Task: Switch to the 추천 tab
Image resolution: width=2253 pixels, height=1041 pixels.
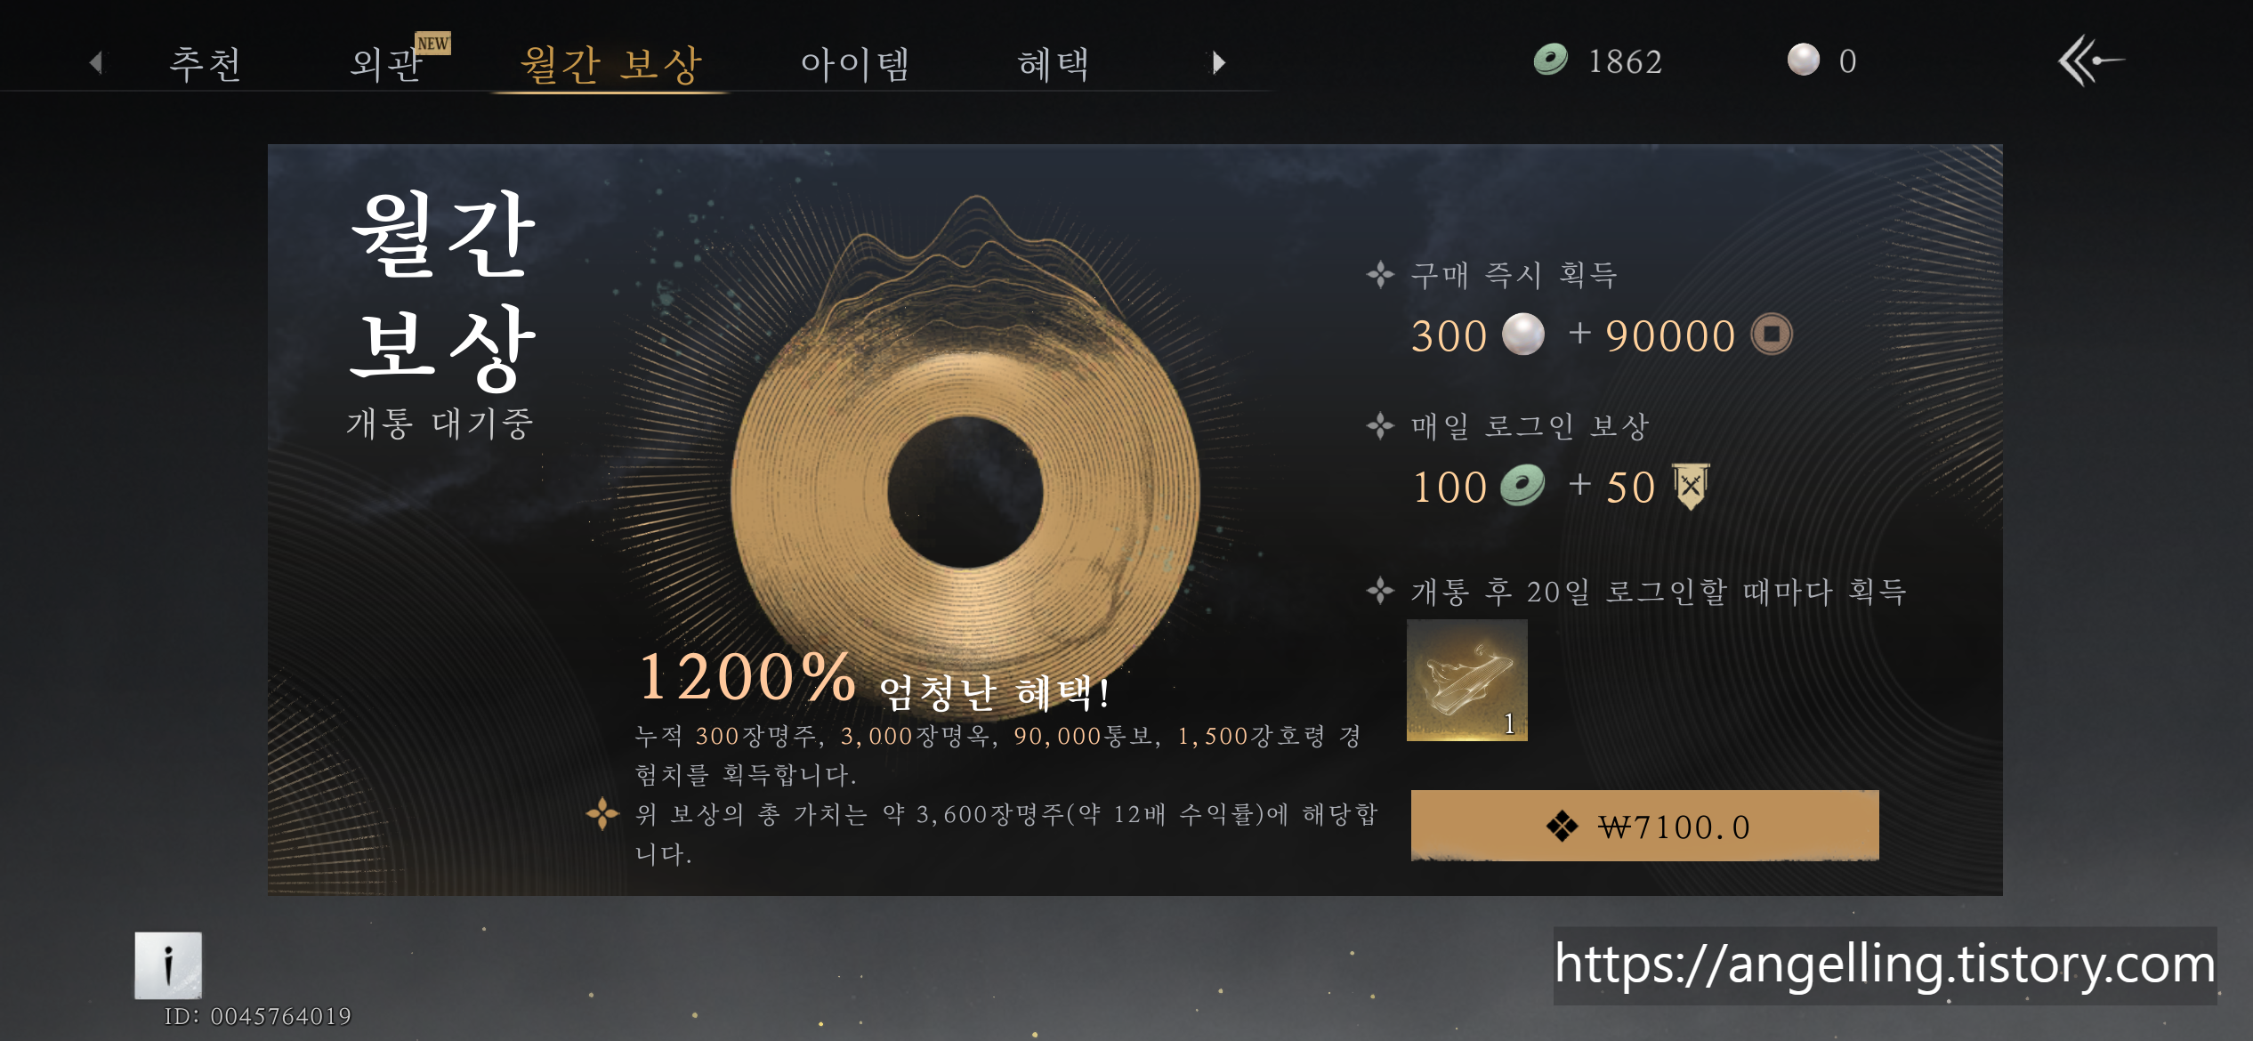Action: pos(206,63)
